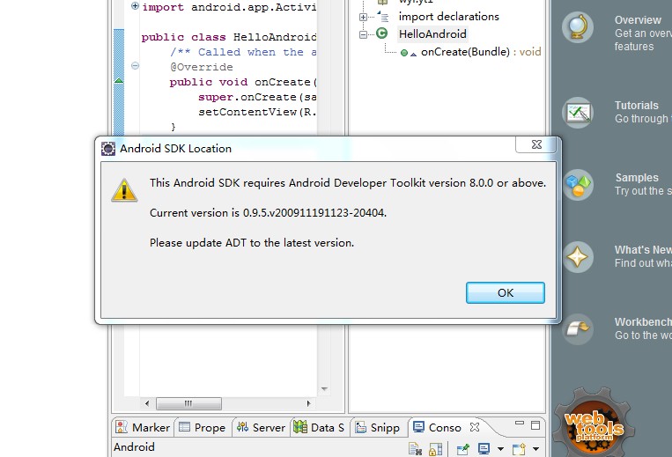This screenshot has width=672, height=457.
Task: Click the Snippets tab icon
Action: [360, 426]
